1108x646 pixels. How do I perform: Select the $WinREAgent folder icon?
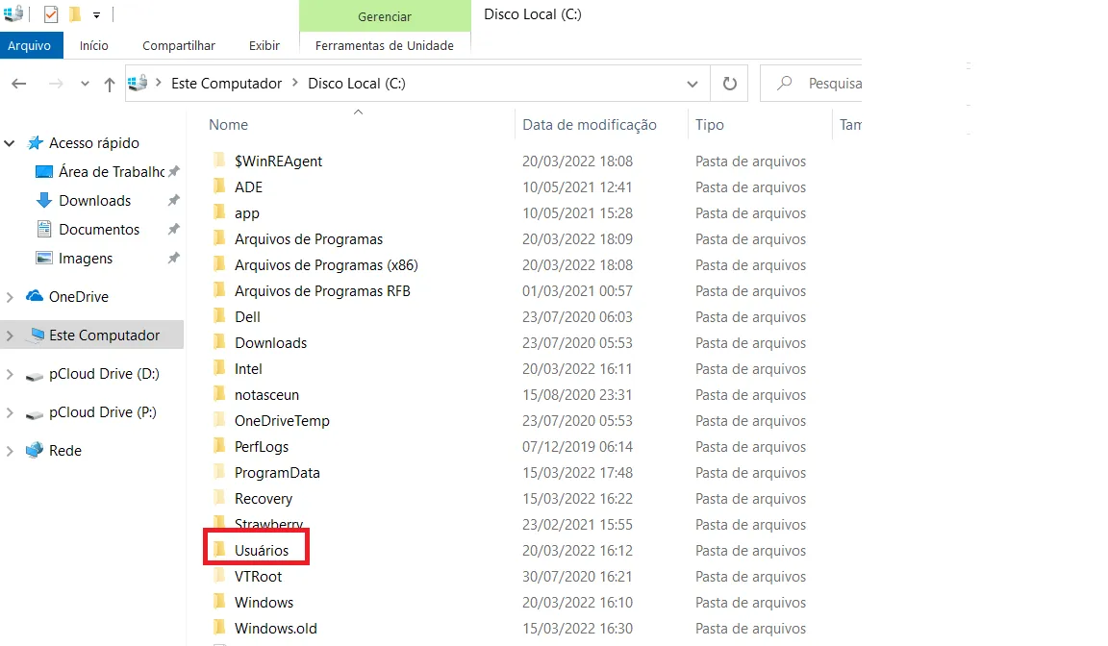[219, 161]
